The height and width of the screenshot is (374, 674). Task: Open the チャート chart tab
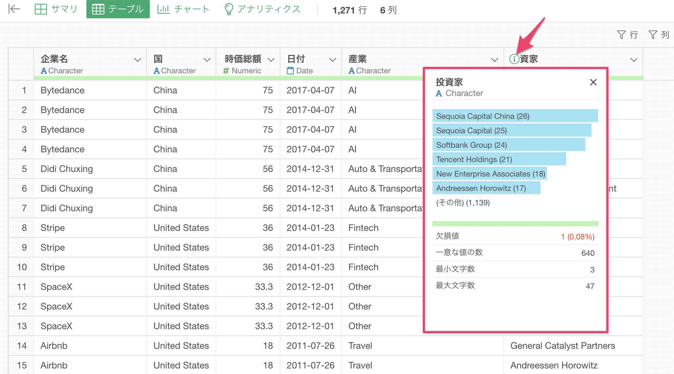[x=183, y=9]
